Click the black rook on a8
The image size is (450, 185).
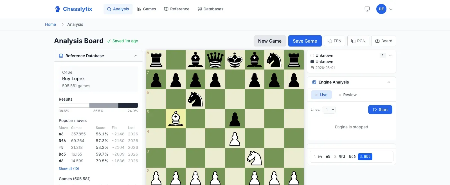156,60
